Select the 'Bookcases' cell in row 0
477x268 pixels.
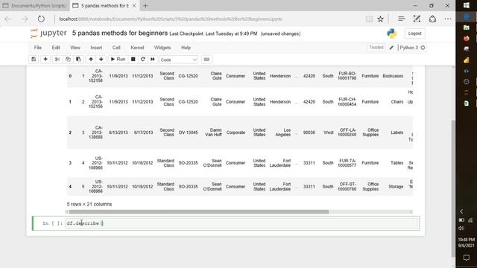pyautogui.click(x=393, y=76)
